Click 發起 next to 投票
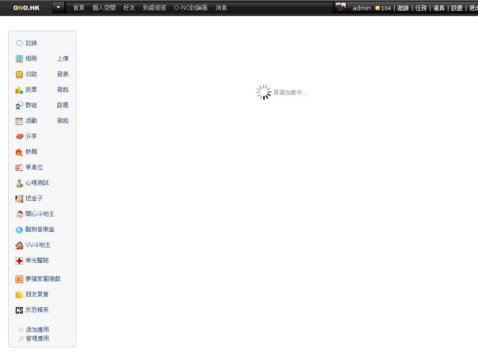 pyautogui.click(x=63, y=90)
